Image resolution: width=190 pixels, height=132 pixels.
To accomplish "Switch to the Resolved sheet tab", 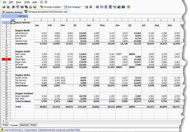I will pos(24,125).
